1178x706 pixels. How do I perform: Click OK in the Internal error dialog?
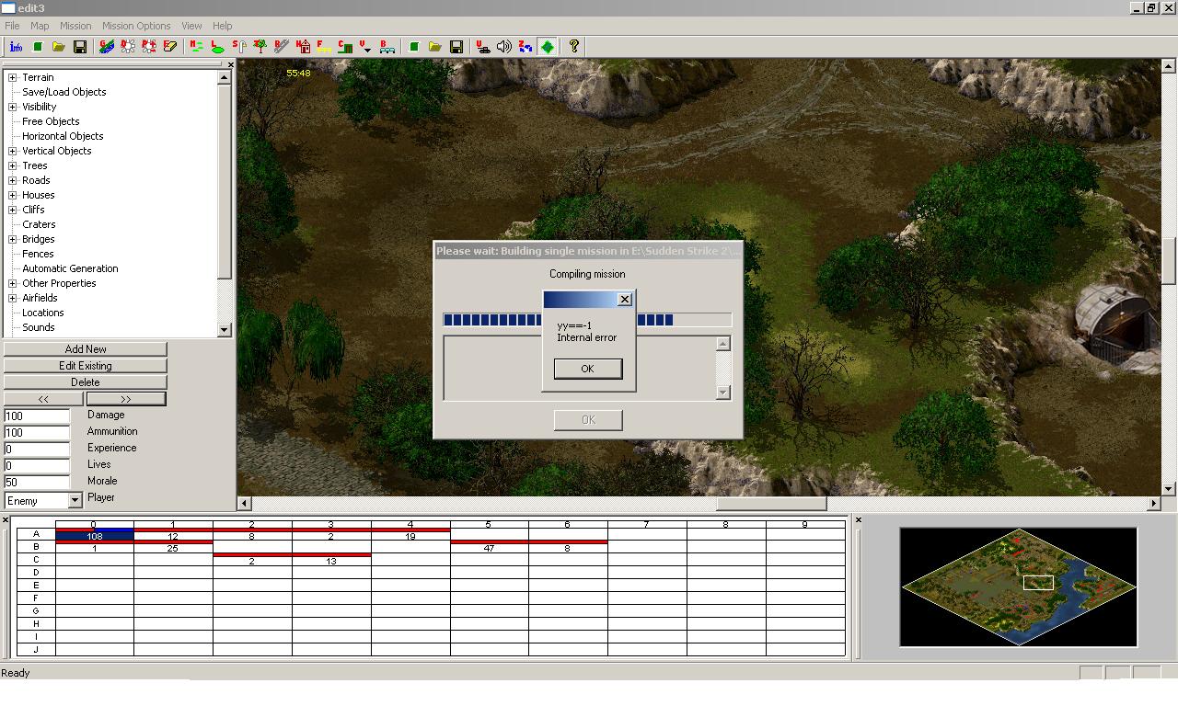tap(587, 369)
